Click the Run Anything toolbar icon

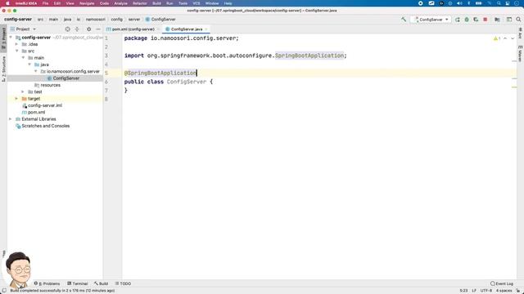pos(509,20)
